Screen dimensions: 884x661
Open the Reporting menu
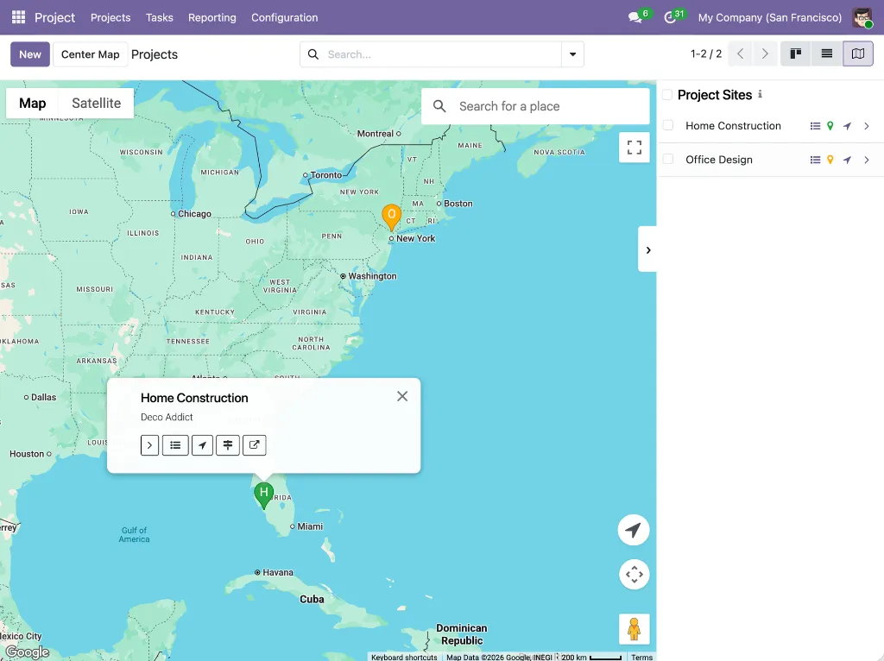212,17
